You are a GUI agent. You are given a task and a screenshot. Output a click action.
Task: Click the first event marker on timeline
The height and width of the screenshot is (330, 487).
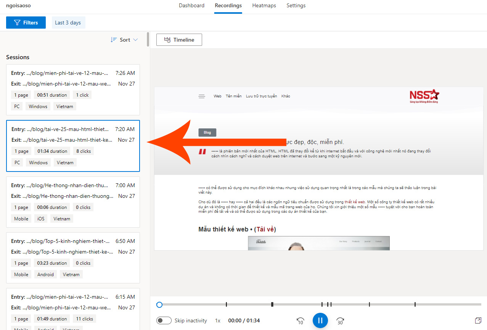(x=226, y=304)
